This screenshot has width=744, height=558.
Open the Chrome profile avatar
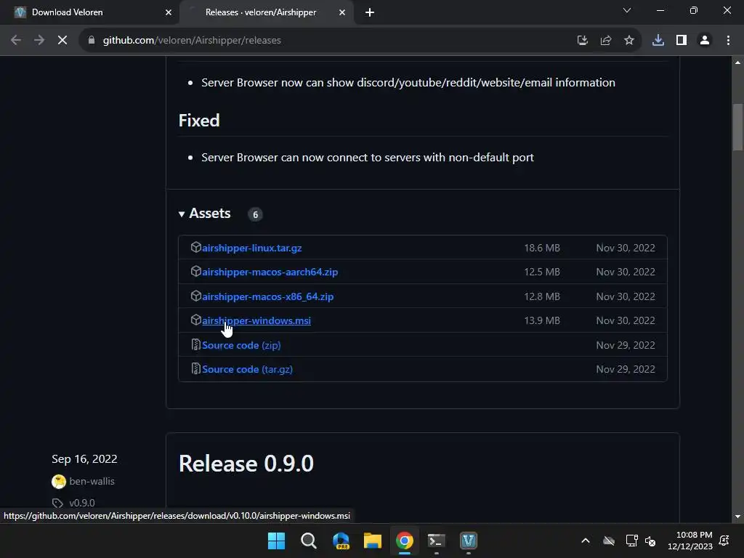(x=705, y=41)
